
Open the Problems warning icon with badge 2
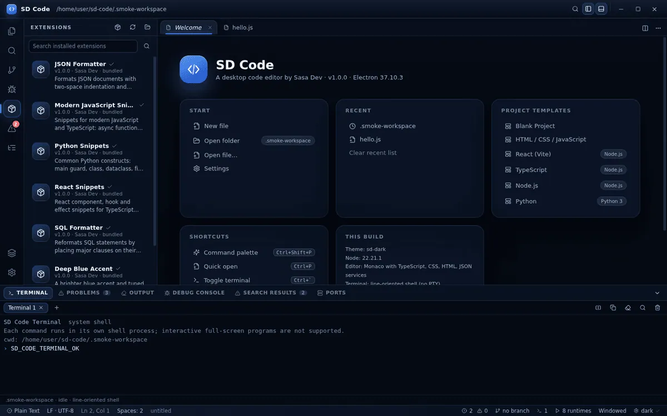(x=12, y=128)
